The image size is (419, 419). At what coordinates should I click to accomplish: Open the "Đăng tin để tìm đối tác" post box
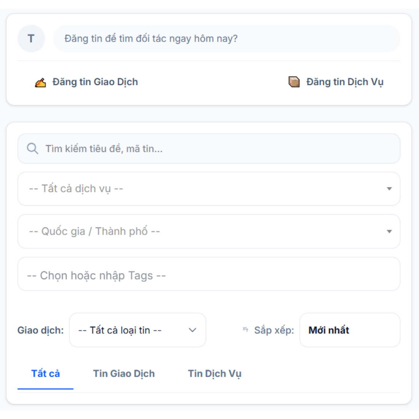[x=226, y=38]
